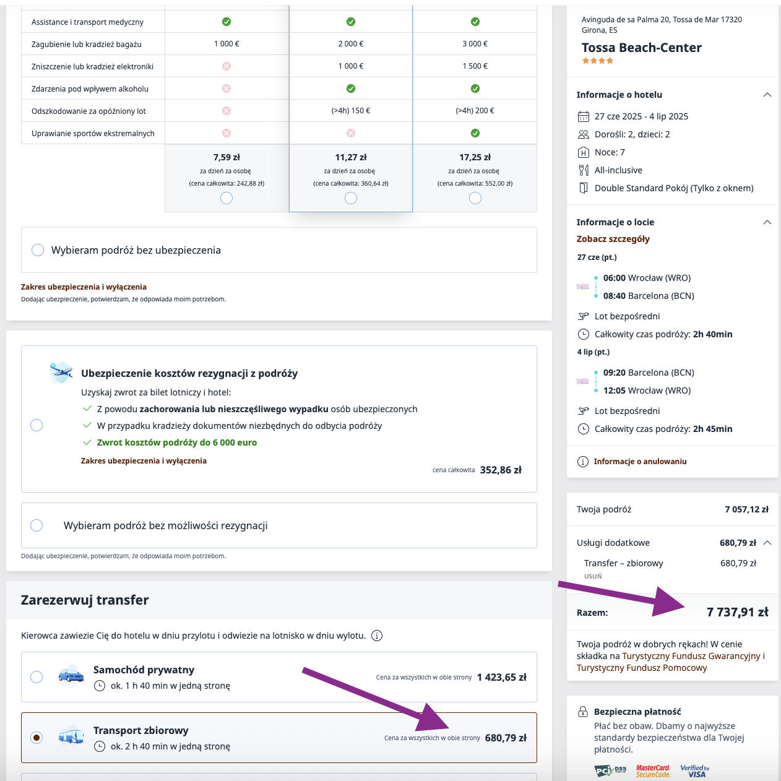This screenshot has height=781, width=781.
Task: Click the private car travel time clock
Action: 99,686
